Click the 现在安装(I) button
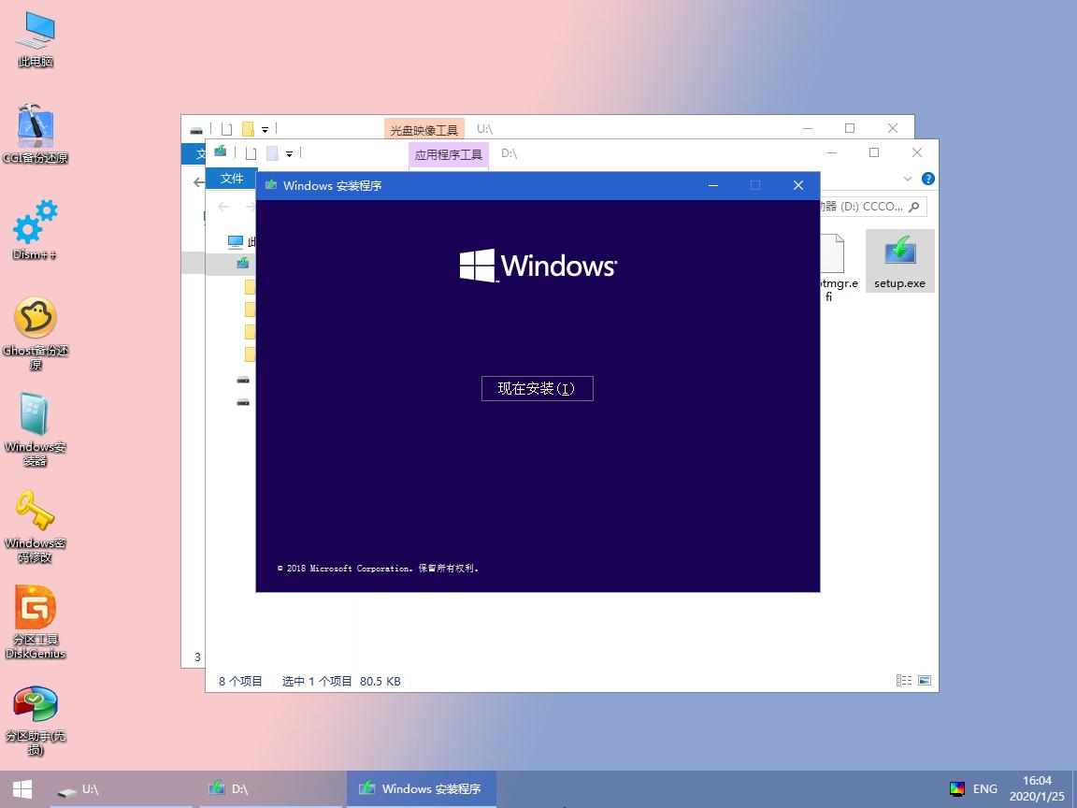 [x=538, y=388]
